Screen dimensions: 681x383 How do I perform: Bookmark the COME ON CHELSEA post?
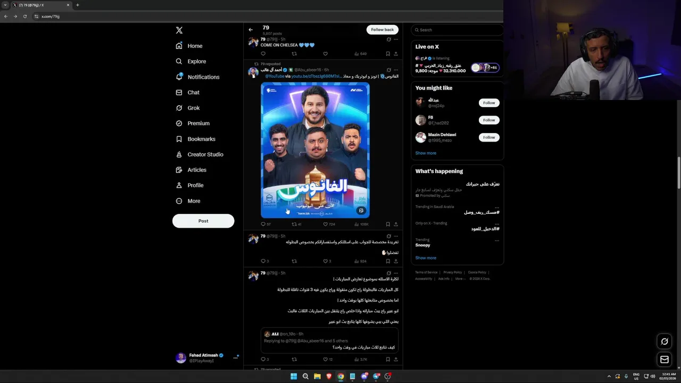point(387,54)
